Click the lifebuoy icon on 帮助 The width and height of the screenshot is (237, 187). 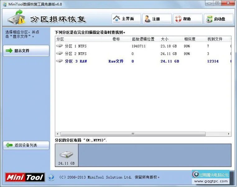[x=178, y=19]
